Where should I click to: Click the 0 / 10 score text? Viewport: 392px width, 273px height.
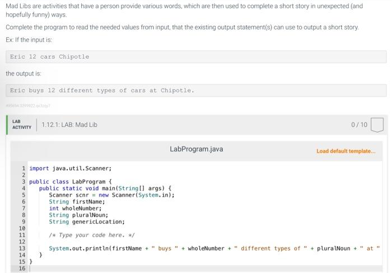[x=359, y=125]
